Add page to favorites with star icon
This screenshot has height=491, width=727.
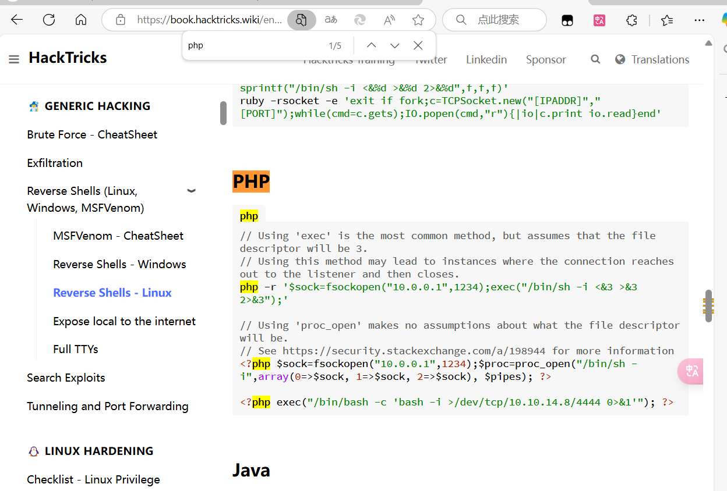coord(418,20)
